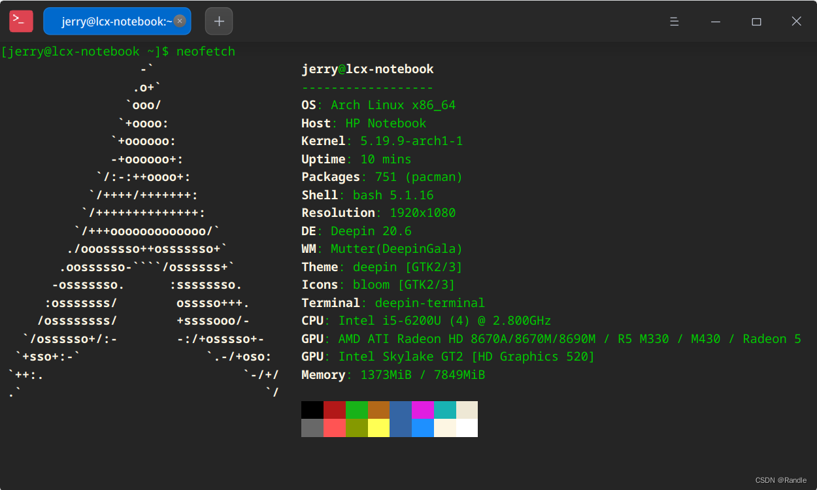This screenshot has width=817, height=490.
Task: Click the deepin-terminal app icon
Action: pyautogui.click(x=21, y=21)
